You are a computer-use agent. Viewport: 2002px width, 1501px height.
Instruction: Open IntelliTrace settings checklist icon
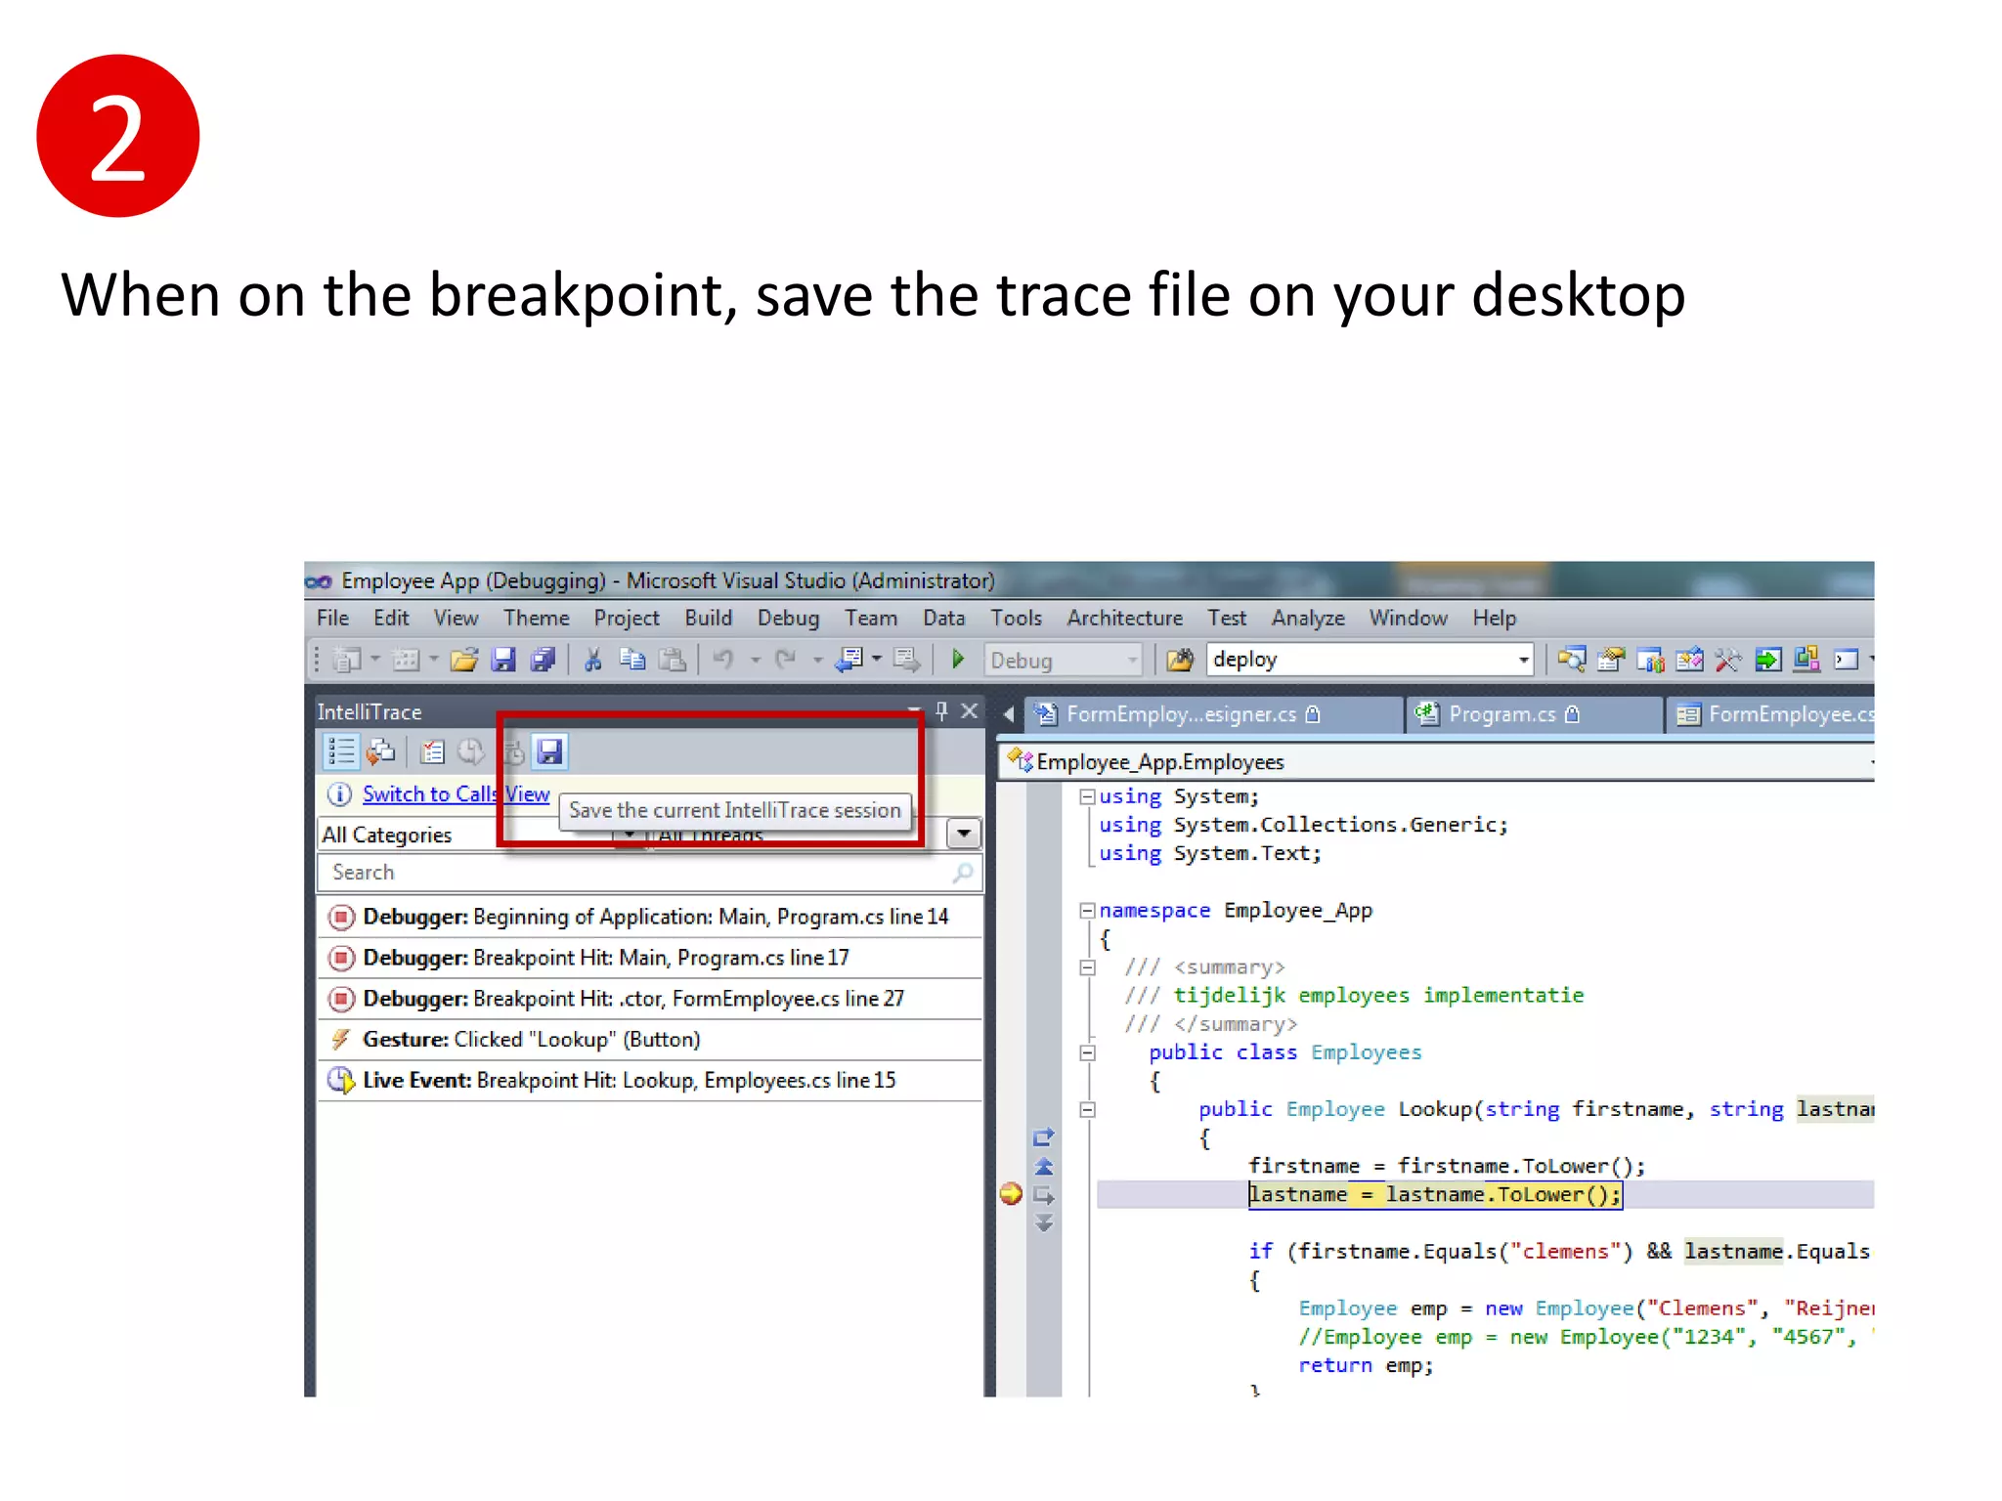(x=431, y=751)
